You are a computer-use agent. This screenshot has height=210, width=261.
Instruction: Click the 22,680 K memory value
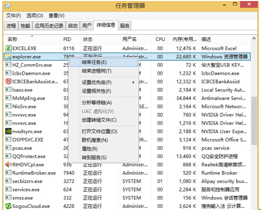click(x=186, y=57)
